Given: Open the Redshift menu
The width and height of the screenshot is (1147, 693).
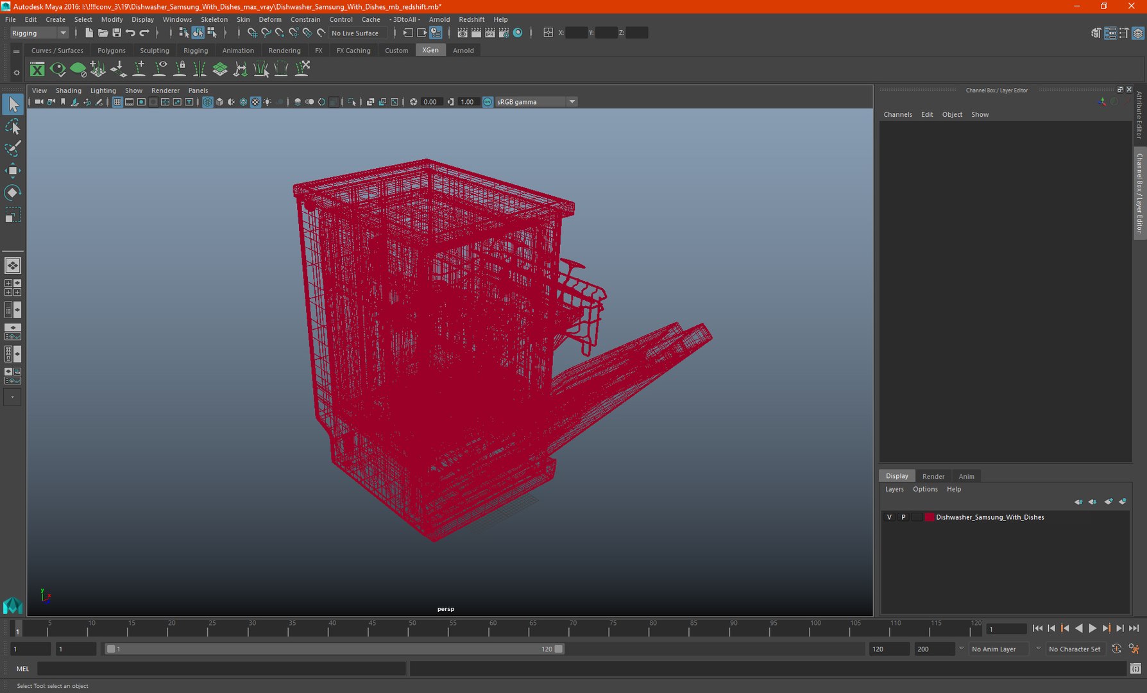Looking at the screenshot, I should point(472,19).
